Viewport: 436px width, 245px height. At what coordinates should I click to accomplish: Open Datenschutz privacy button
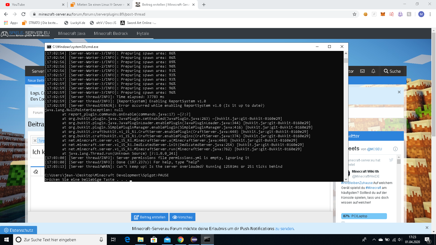pos(19,230)
